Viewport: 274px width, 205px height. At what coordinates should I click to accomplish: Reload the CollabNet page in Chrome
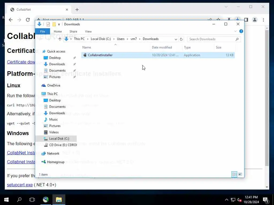coord(28,20)
